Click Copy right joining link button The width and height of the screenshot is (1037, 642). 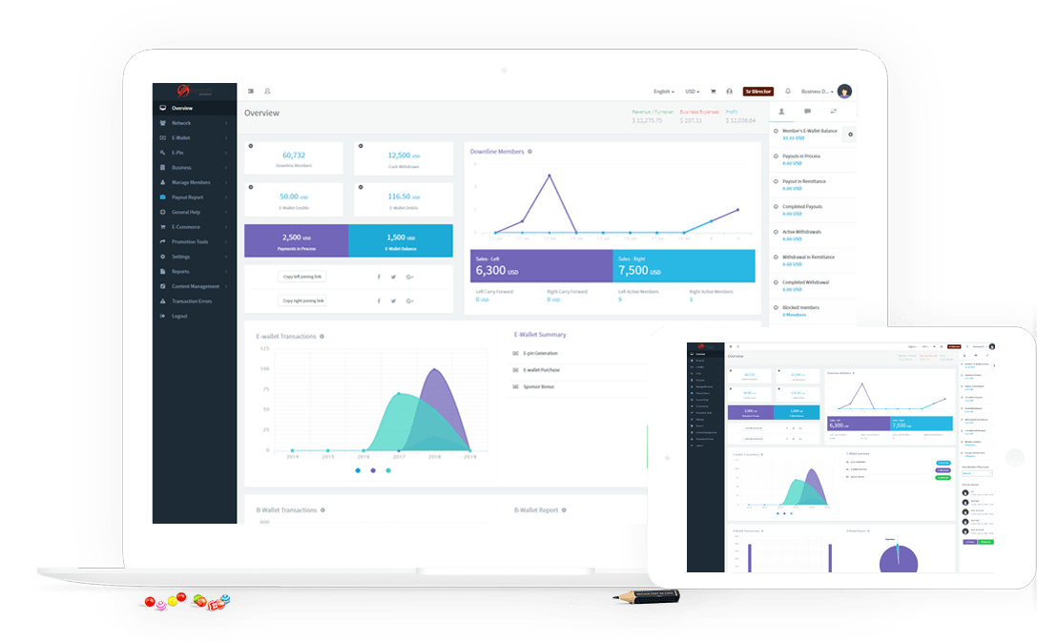tap(303, 300)
